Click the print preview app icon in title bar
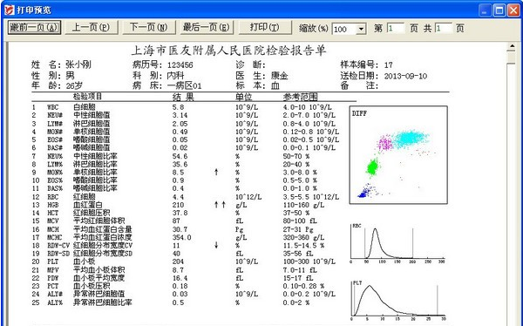This screenshot has width=523, height=326. click(9, 10)
